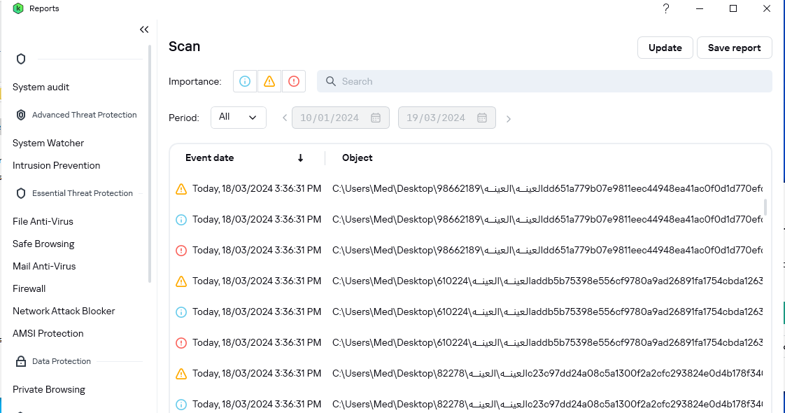
Task: Click the Object column header
Action: point(357,157)
